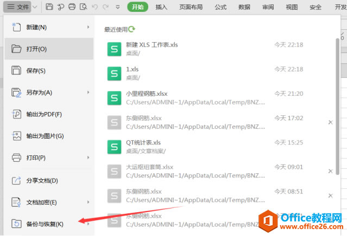Select the 数据 tab
Image resolution: width=347 pixels, height=236 pixels.
[x=244, y=7]
